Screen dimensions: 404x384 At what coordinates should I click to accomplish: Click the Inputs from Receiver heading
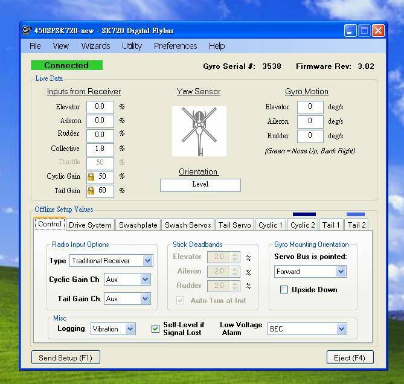pos(84,91)
